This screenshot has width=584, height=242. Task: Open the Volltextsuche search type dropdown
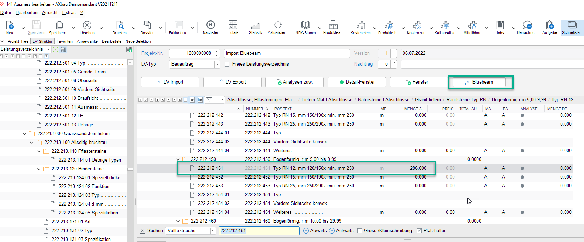[x=213, y=231]
